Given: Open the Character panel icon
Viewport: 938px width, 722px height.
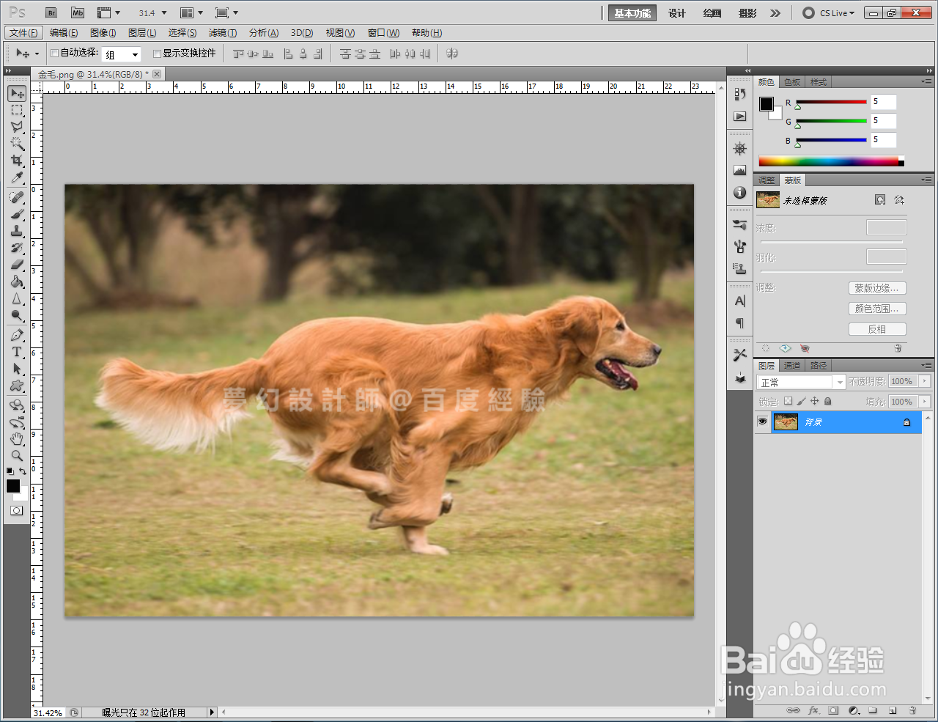Looking at the screenshot, I should point(740,301).
